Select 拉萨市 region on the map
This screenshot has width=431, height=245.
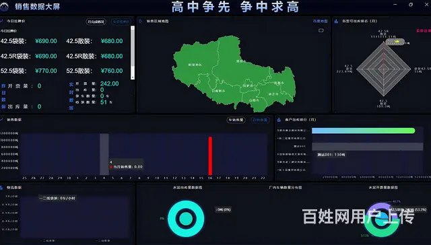[x=248, y=85]
